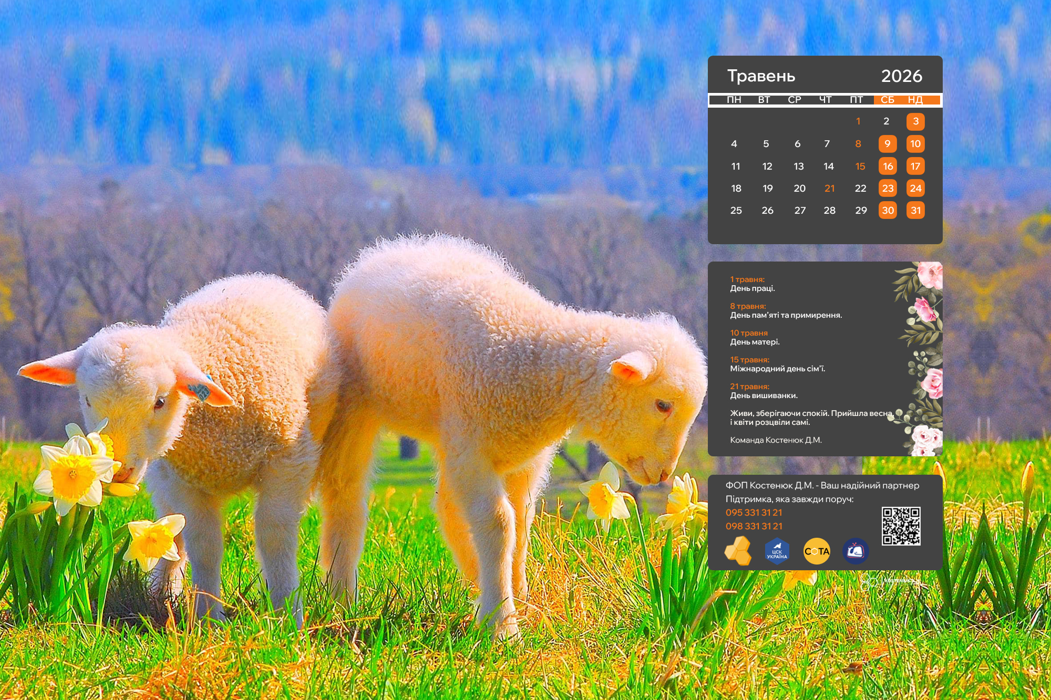Click the dark blue TV whale logo
Screen dimensions: 1051x700
pos(856,551)
